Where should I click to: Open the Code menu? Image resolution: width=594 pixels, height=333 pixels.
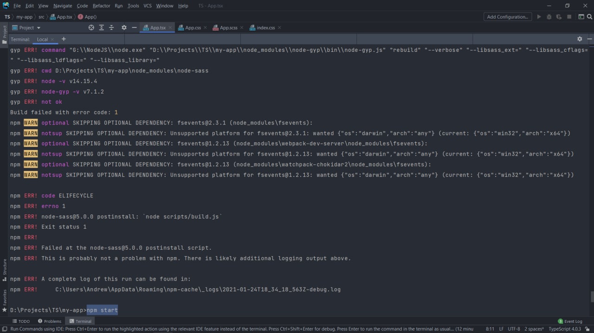[82, 6]
